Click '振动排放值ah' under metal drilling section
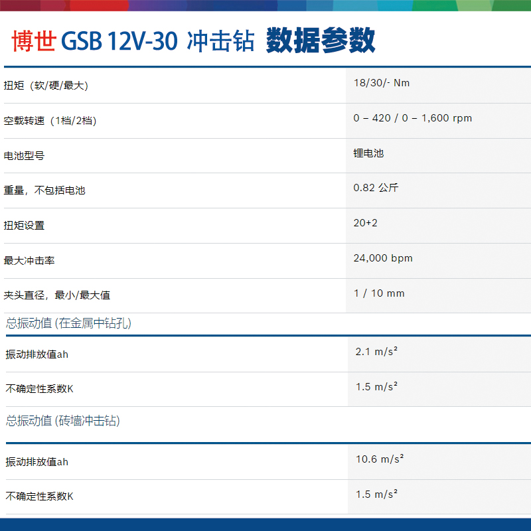 click(x=37, y=354)
